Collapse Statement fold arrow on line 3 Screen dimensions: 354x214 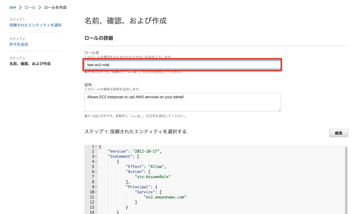pyautogui.click(x=96, y=156)
